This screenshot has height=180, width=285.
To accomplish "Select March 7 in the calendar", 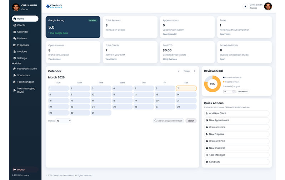I will click(186, 88).
